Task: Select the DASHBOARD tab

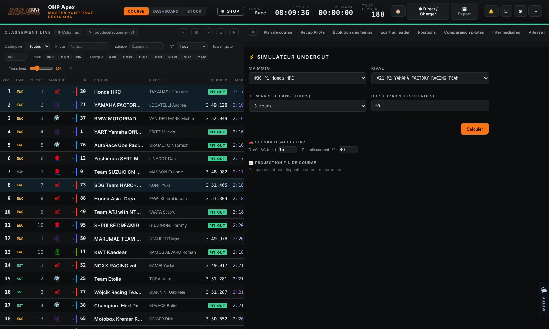Action: click(166, 11)
